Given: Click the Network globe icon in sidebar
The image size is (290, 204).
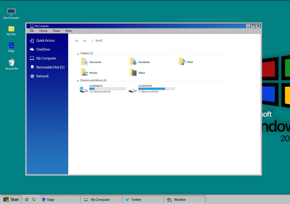Looking at the screenshot, I should point(32,76).
